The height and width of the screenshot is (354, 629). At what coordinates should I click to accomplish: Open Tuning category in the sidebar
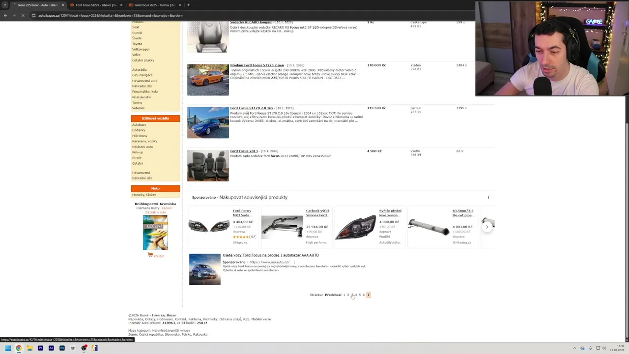(x=137, y=102)
